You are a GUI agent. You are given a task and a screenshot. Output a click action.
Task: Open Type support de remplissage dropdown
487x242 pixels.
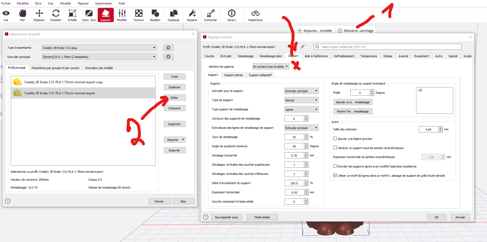(x=301, y=109)
